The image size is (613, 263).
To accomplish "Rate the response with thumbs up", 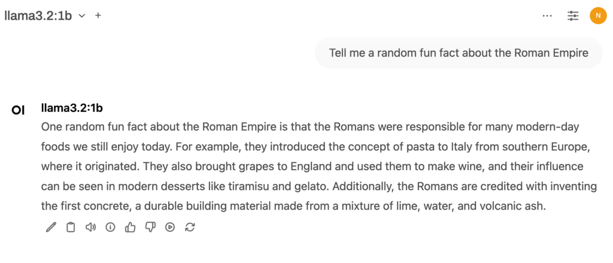I will coord(130,227).
